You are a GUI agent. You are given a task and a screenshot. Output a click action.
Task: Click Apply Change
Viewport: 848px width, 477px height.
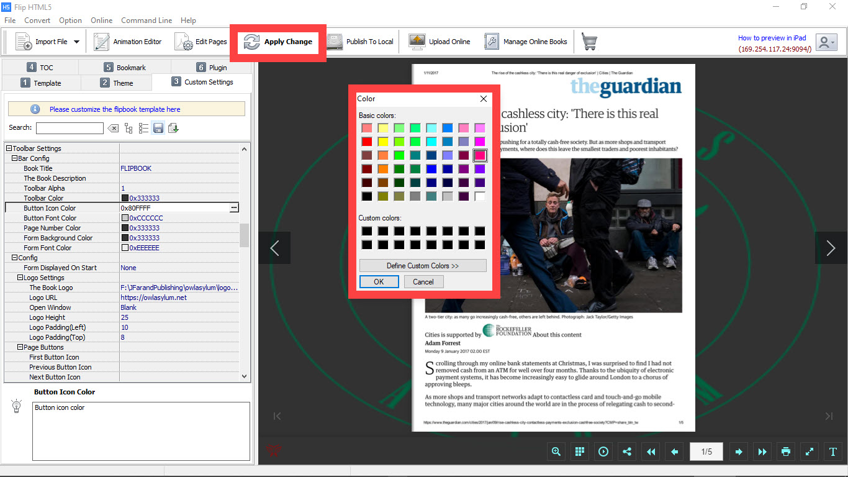pyautogui.click(x=278, y=42)
